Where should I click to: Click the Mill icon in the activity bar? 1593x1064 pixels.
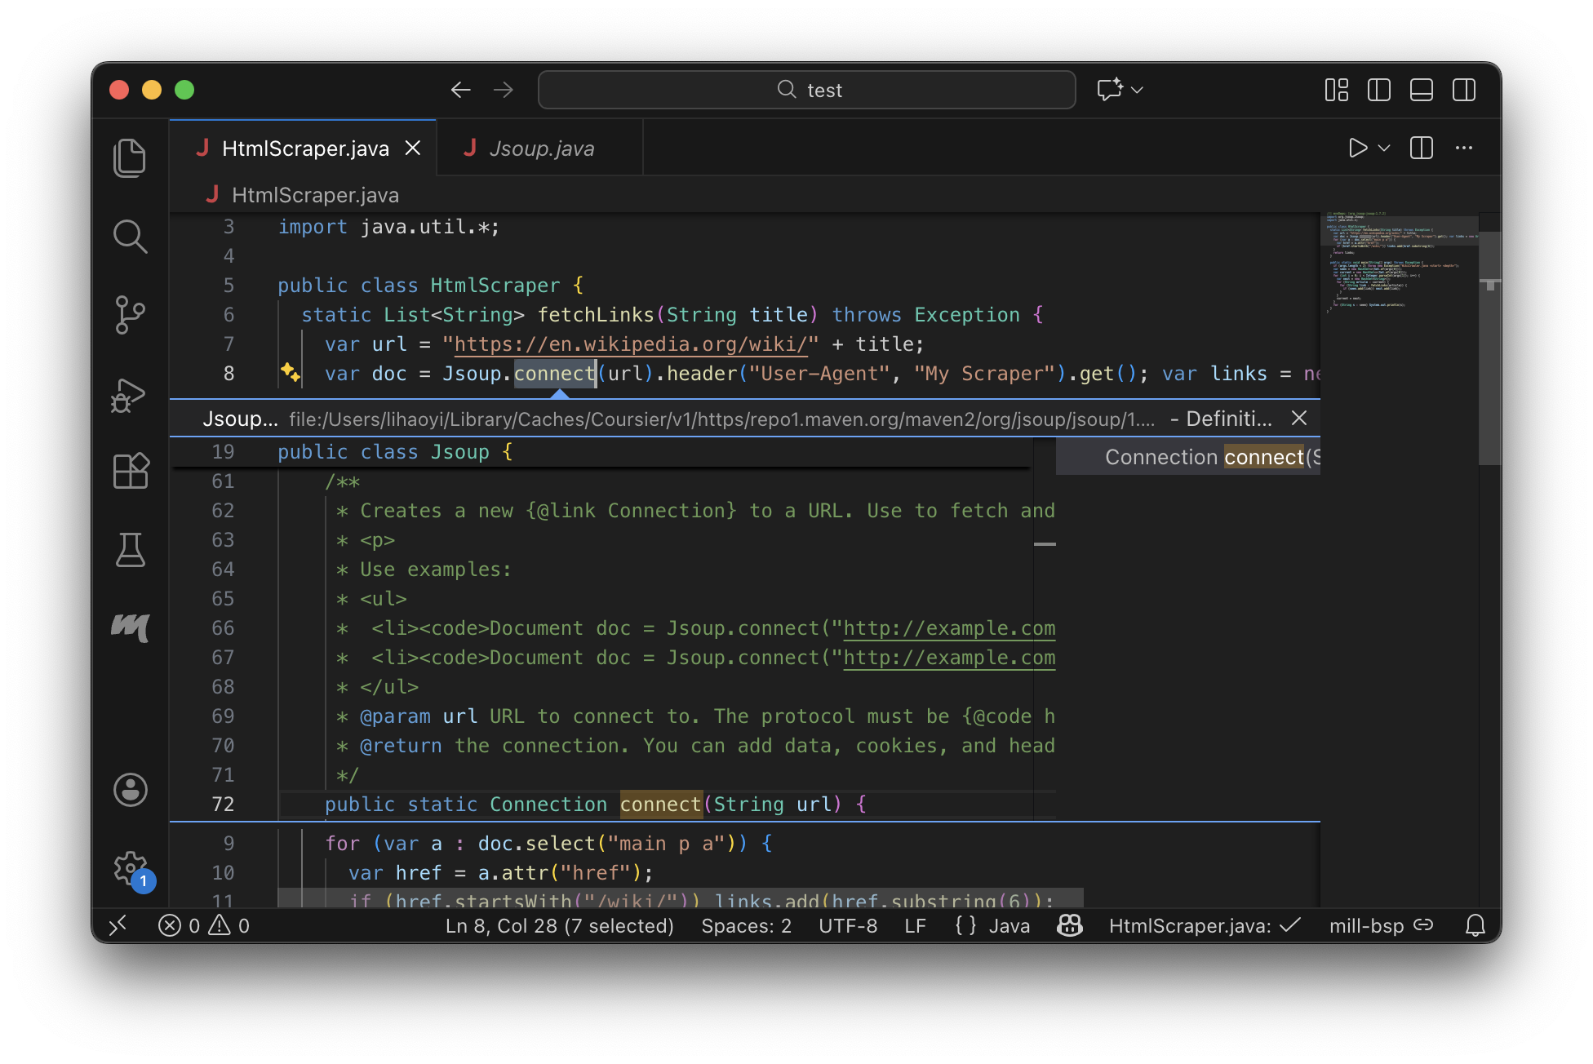pyautogui.click(x=130, y=627)
